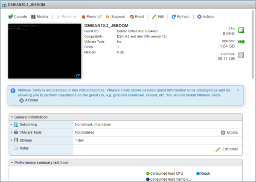Click the '1.84 GB' memory value

click(x=227, y=46)
